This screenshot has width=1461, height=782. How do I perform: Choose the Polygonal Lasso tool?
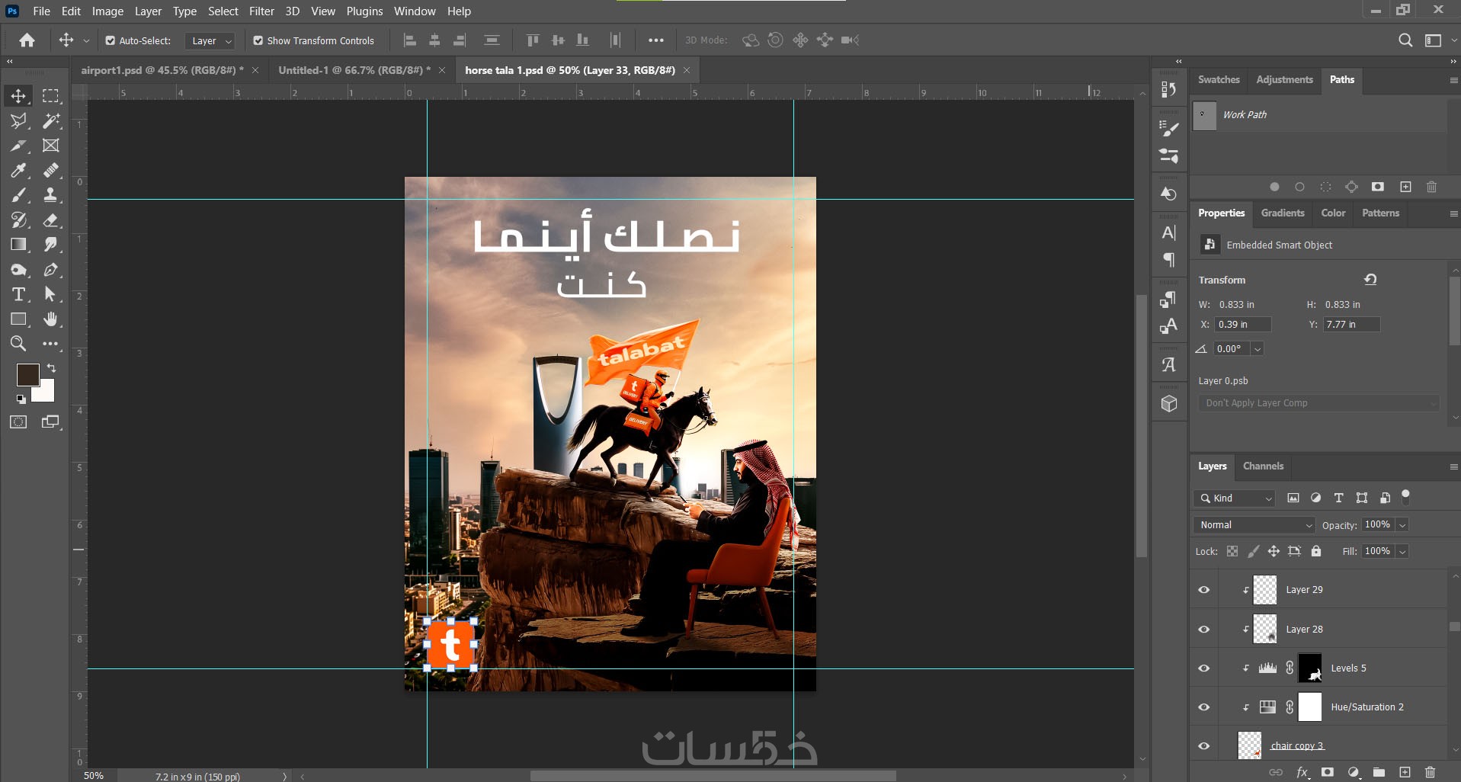(x=18, y=120)
